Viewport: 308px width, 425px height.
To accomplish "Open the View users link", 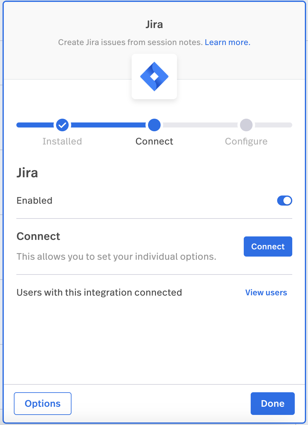I will [x=266, y=292].
